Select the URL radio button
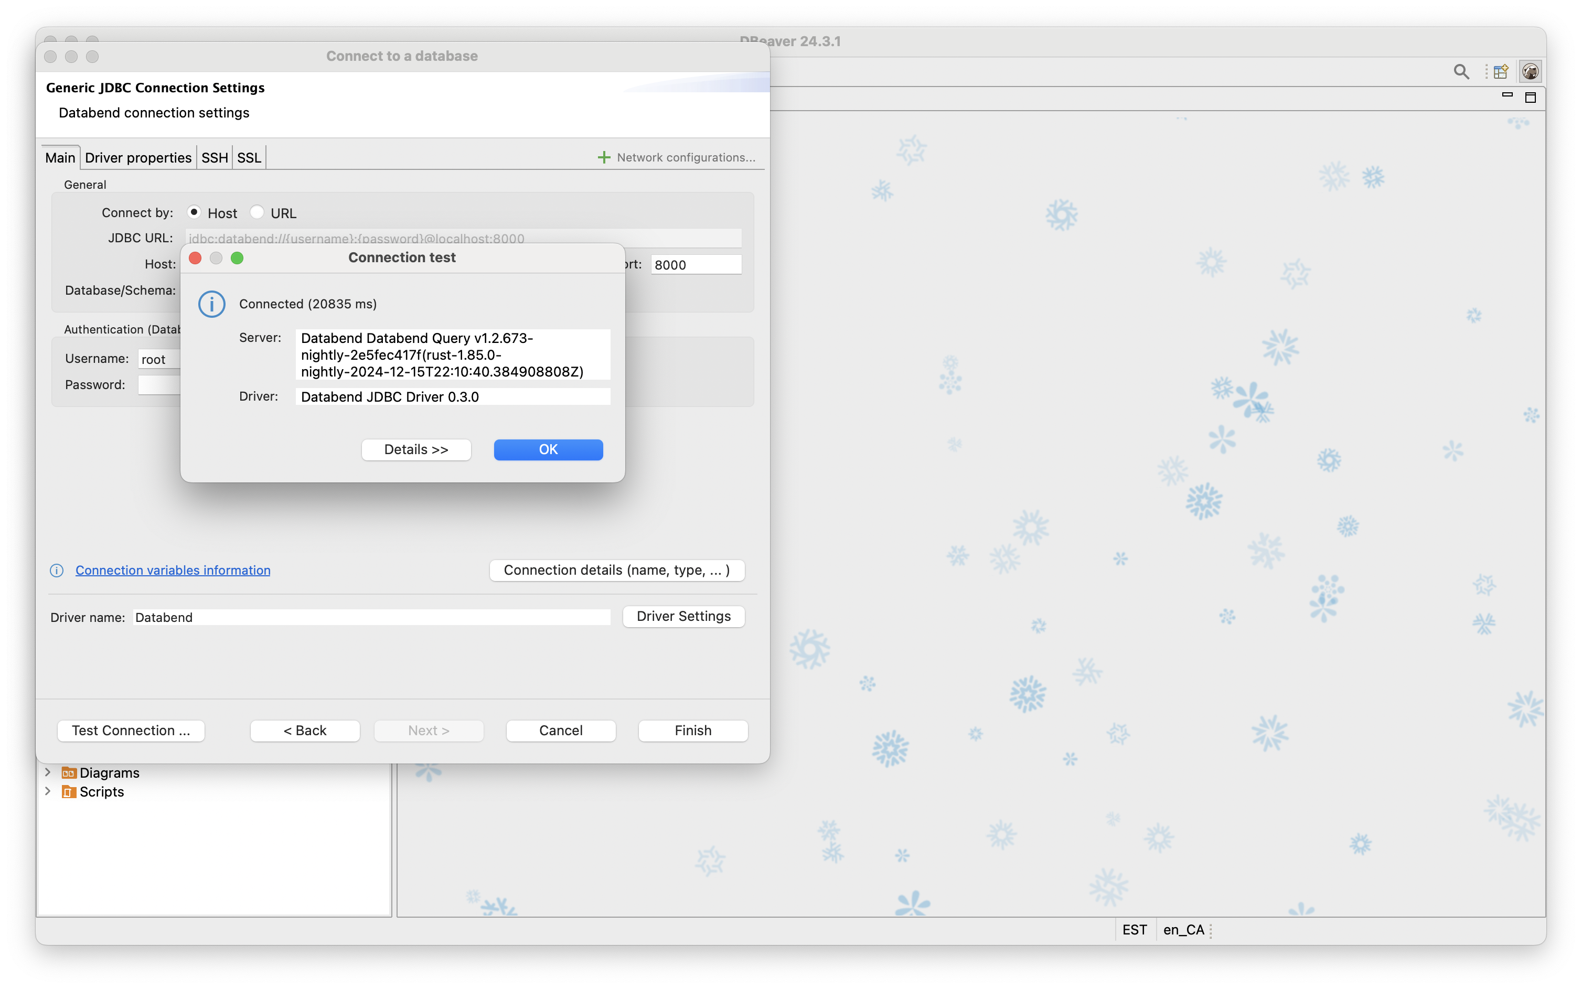 (x=256, y=212)
